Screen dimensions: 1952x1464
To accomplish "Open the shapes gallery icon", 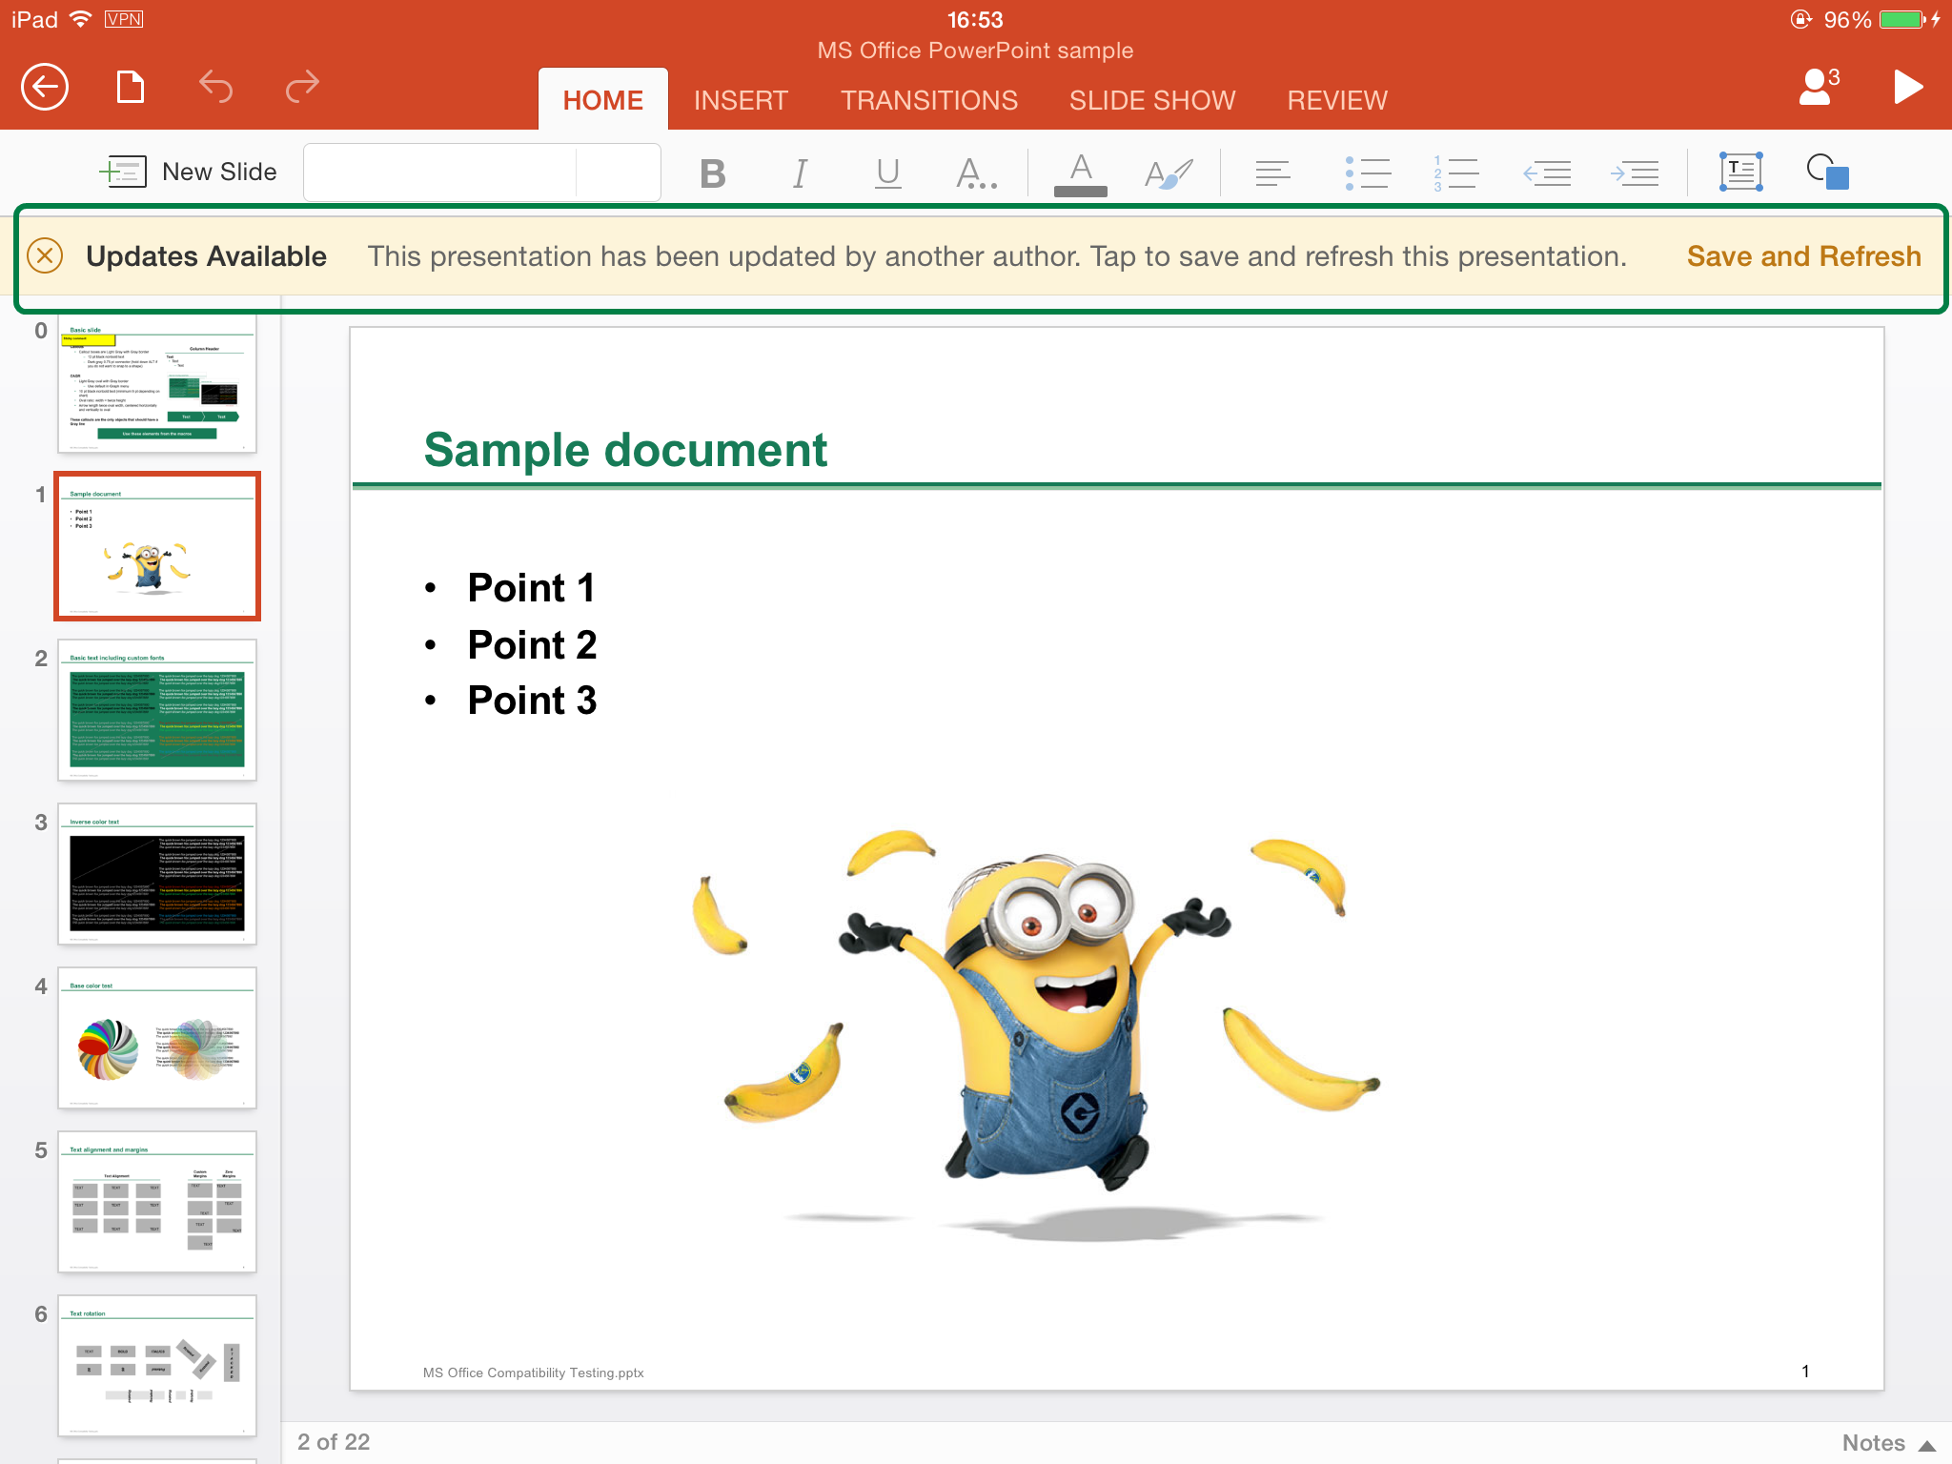I will pyautogui.click(x=1828, y=172).
